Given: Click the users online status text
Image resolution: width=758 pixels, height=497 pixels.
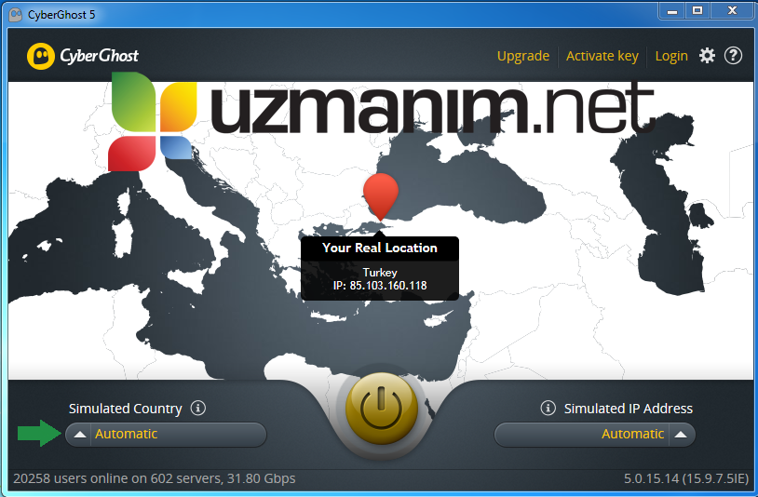Looking at the screenshot, I should pyautogui.click(x=155, y=478).
